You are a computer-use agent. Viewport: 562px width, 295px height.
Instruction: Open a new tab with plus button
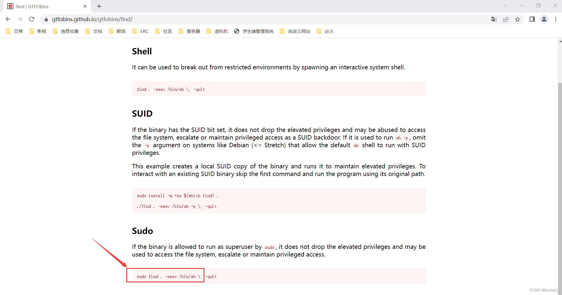point(99,6)
